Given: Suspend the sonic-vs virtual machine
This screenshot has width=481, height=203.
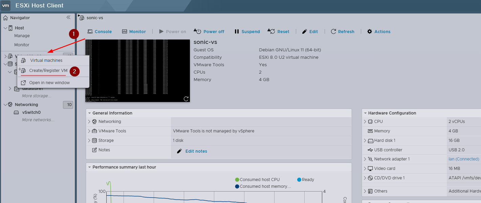Looking at the screenshot, I should click(247, 31).
